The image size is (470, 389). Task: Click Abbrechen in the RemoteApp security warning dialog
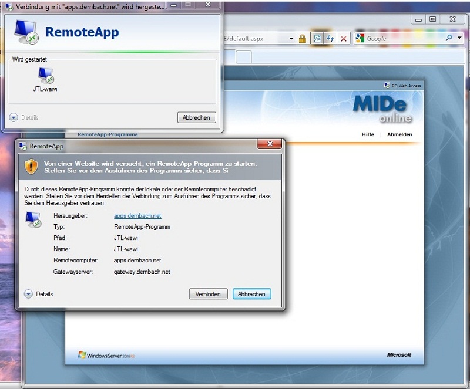pos(252,294)
